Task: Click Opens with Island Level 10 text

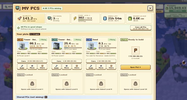Action: 136,89
